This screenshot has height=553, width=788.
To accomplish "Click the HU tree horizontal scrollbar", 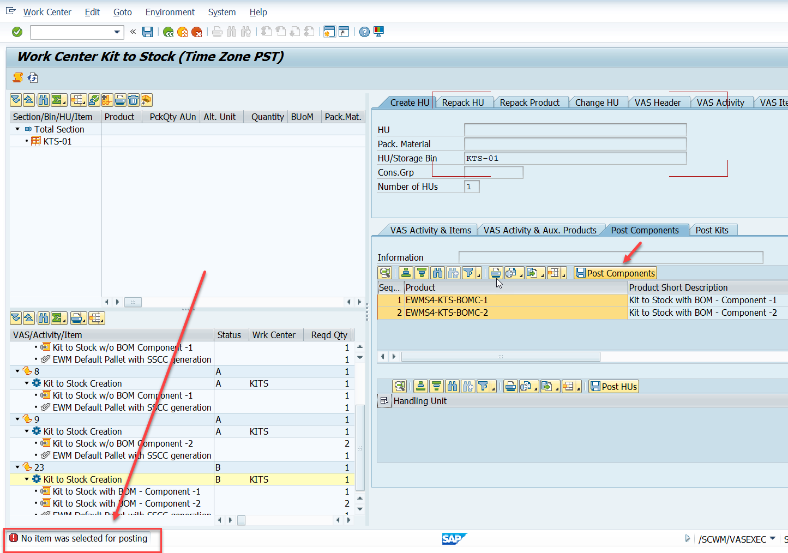I will [x=133, y=302].
